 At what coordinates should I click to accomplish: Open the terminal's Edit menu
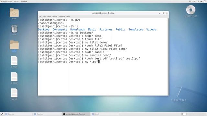pos(44,16)
